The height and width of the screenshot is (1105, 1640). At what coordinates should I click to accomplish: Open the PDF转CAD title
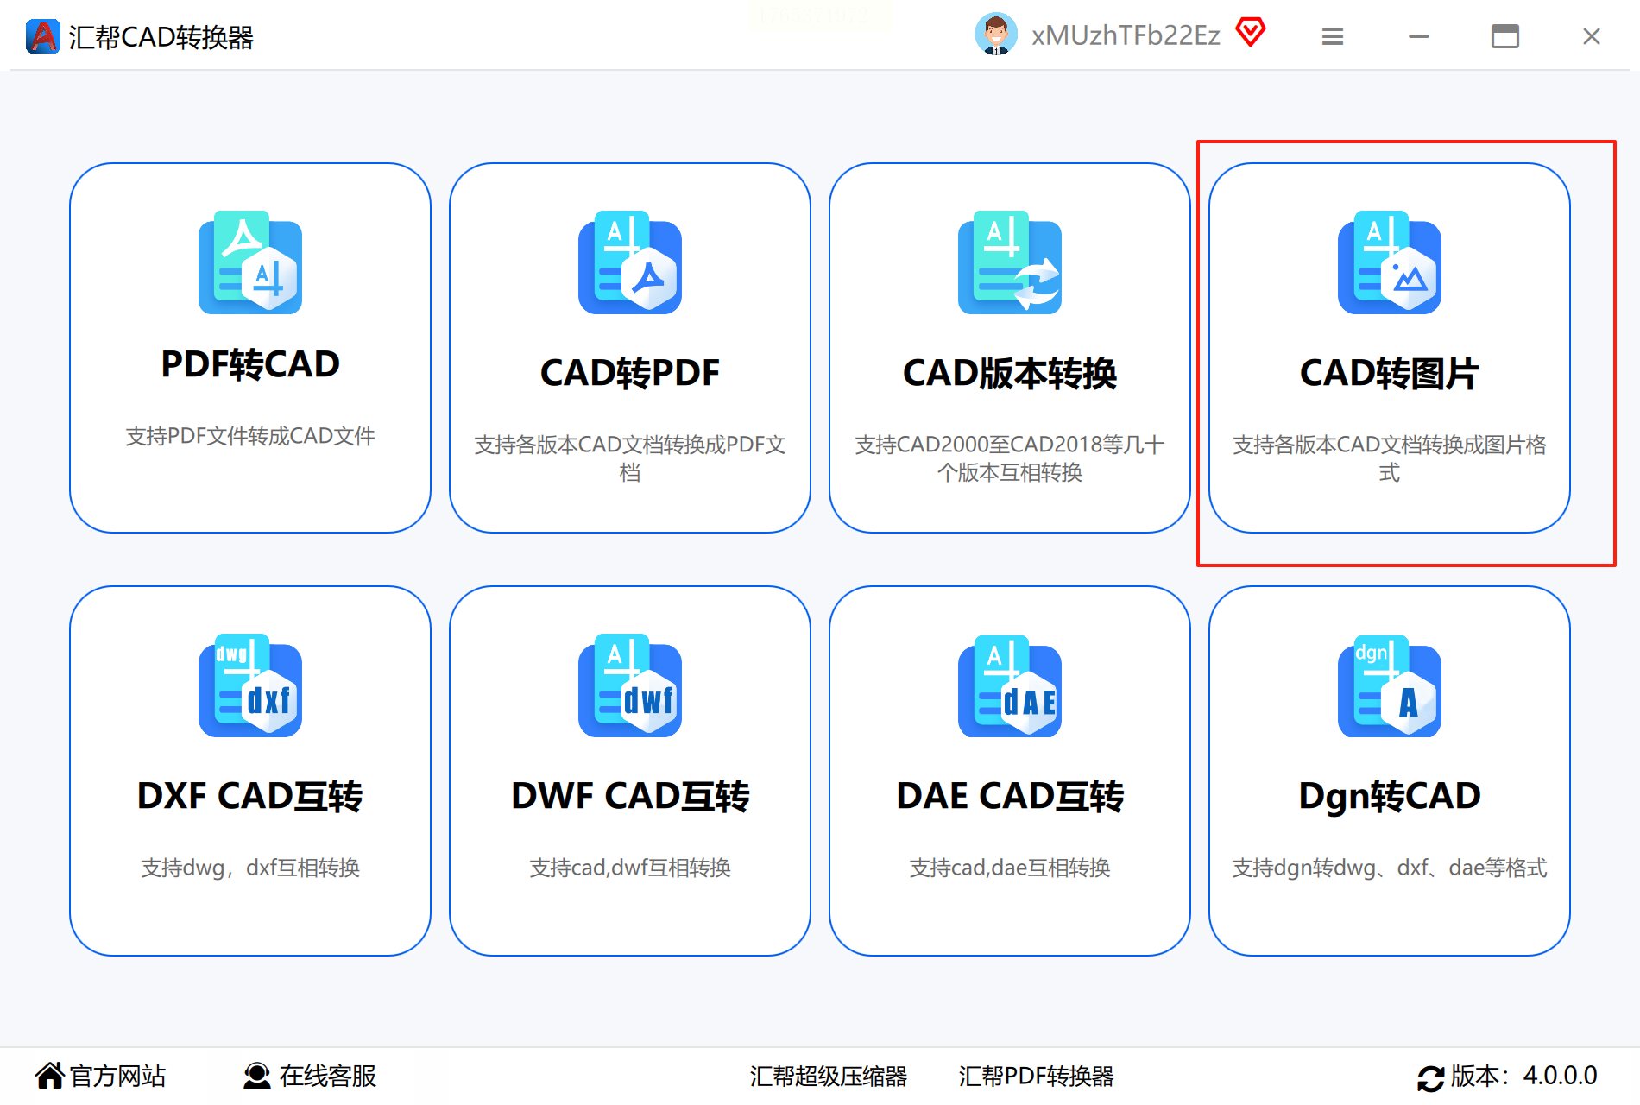point(250,364)
